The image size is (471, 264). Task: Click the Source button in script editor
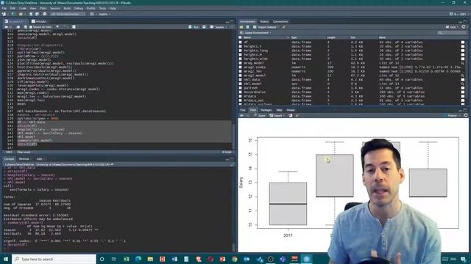pyautogui.click(x=218, y=27)
